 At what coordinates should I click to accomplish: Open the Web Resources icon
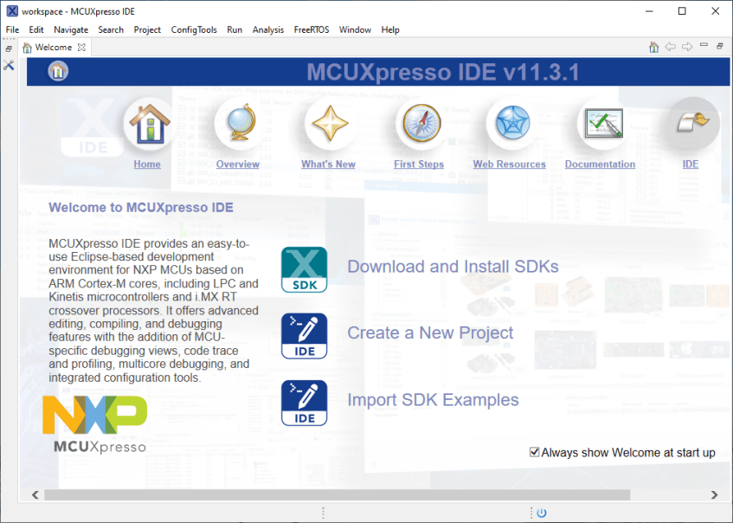click(x=510, y=124)
